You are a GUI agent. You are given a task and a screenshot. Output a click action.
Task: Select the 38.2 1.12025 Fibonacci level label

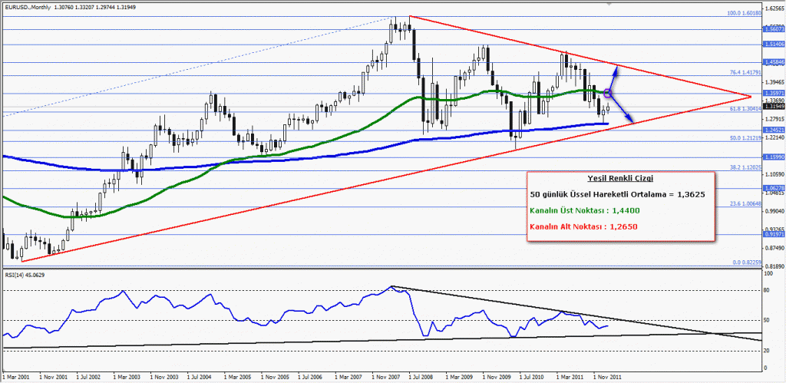click(745, 168)
